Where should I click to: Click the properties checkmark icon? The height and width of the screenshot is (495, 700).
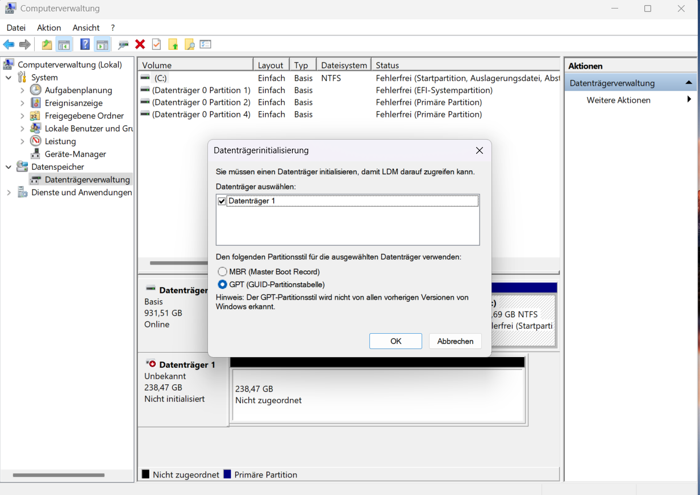pos(156,44)
